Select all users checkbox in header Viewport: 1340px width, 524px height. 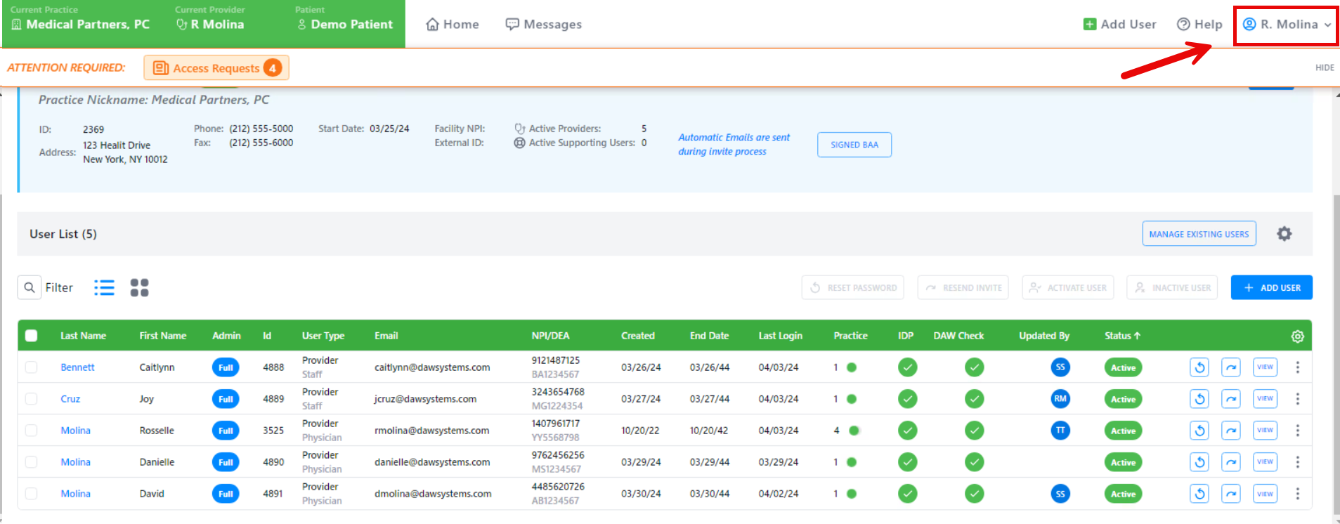point(31,336)
